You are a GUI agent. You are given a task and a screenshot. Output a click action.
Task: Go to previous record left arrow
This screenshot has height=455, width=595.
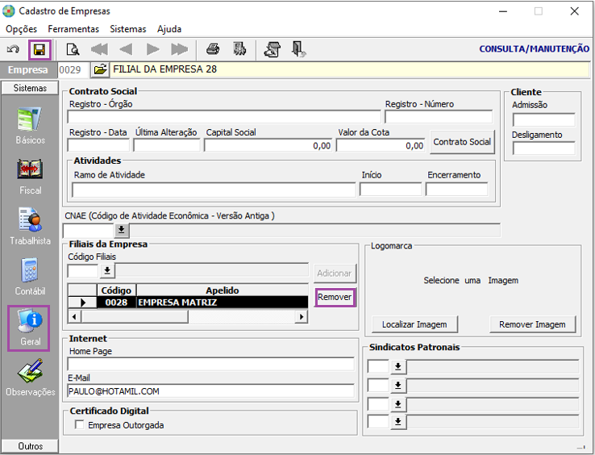pyautogui.click(x=126, y=49)
